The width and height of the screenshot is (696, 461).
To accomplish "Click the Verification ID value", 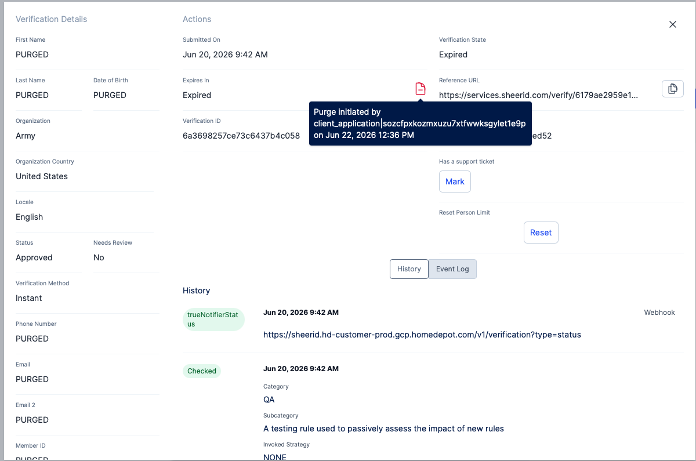I will click(241, 136).
